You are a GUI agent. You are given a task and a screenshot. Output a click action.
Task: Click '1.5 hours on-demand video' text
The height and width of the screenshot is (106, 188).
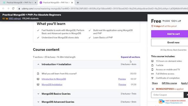click(169, 61)
